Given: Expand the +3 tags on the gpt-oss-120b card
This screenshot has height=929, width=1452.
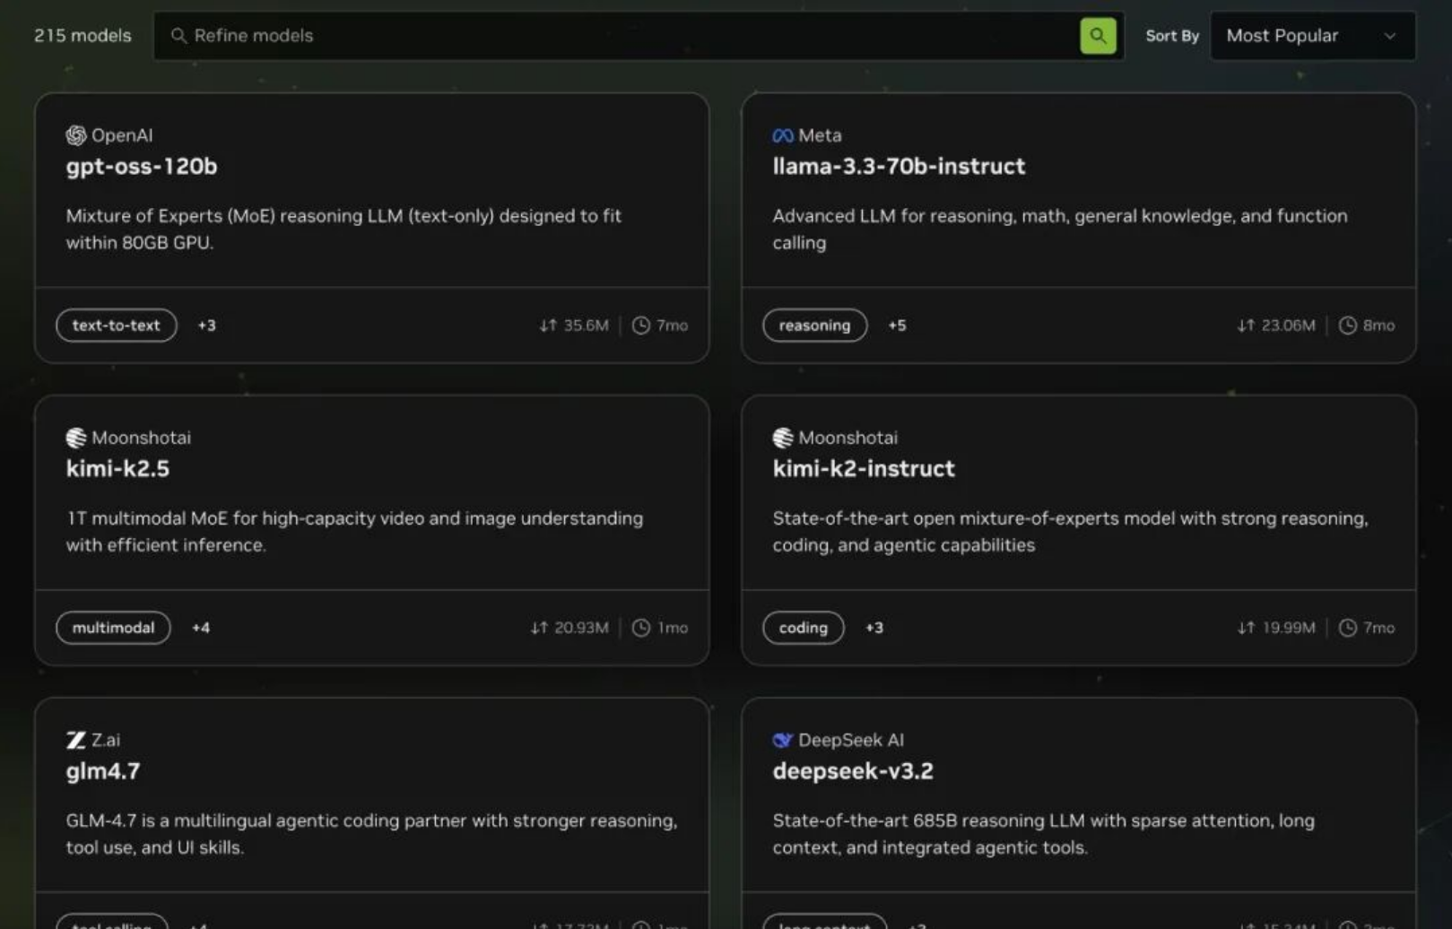Looking at the screenshot, I should (x=207, y=326).
